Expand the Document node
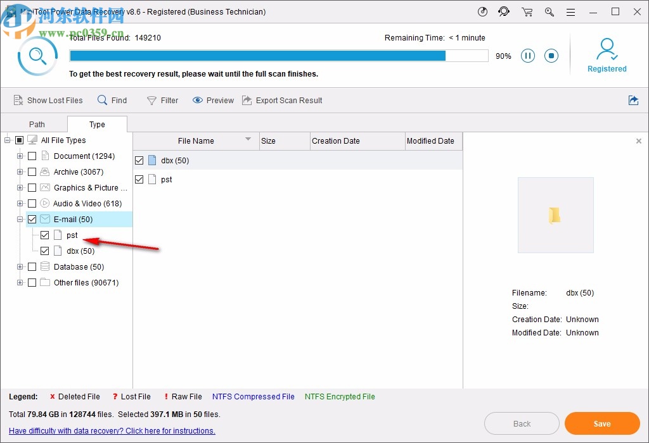 tap(20, 156)
